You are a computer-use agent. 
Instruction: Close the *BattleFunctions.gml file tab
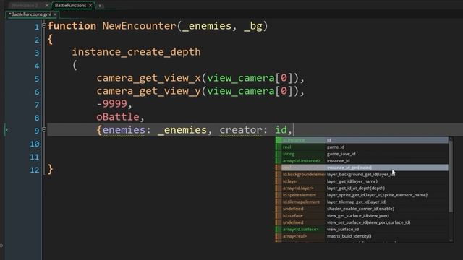click(55, 14)
